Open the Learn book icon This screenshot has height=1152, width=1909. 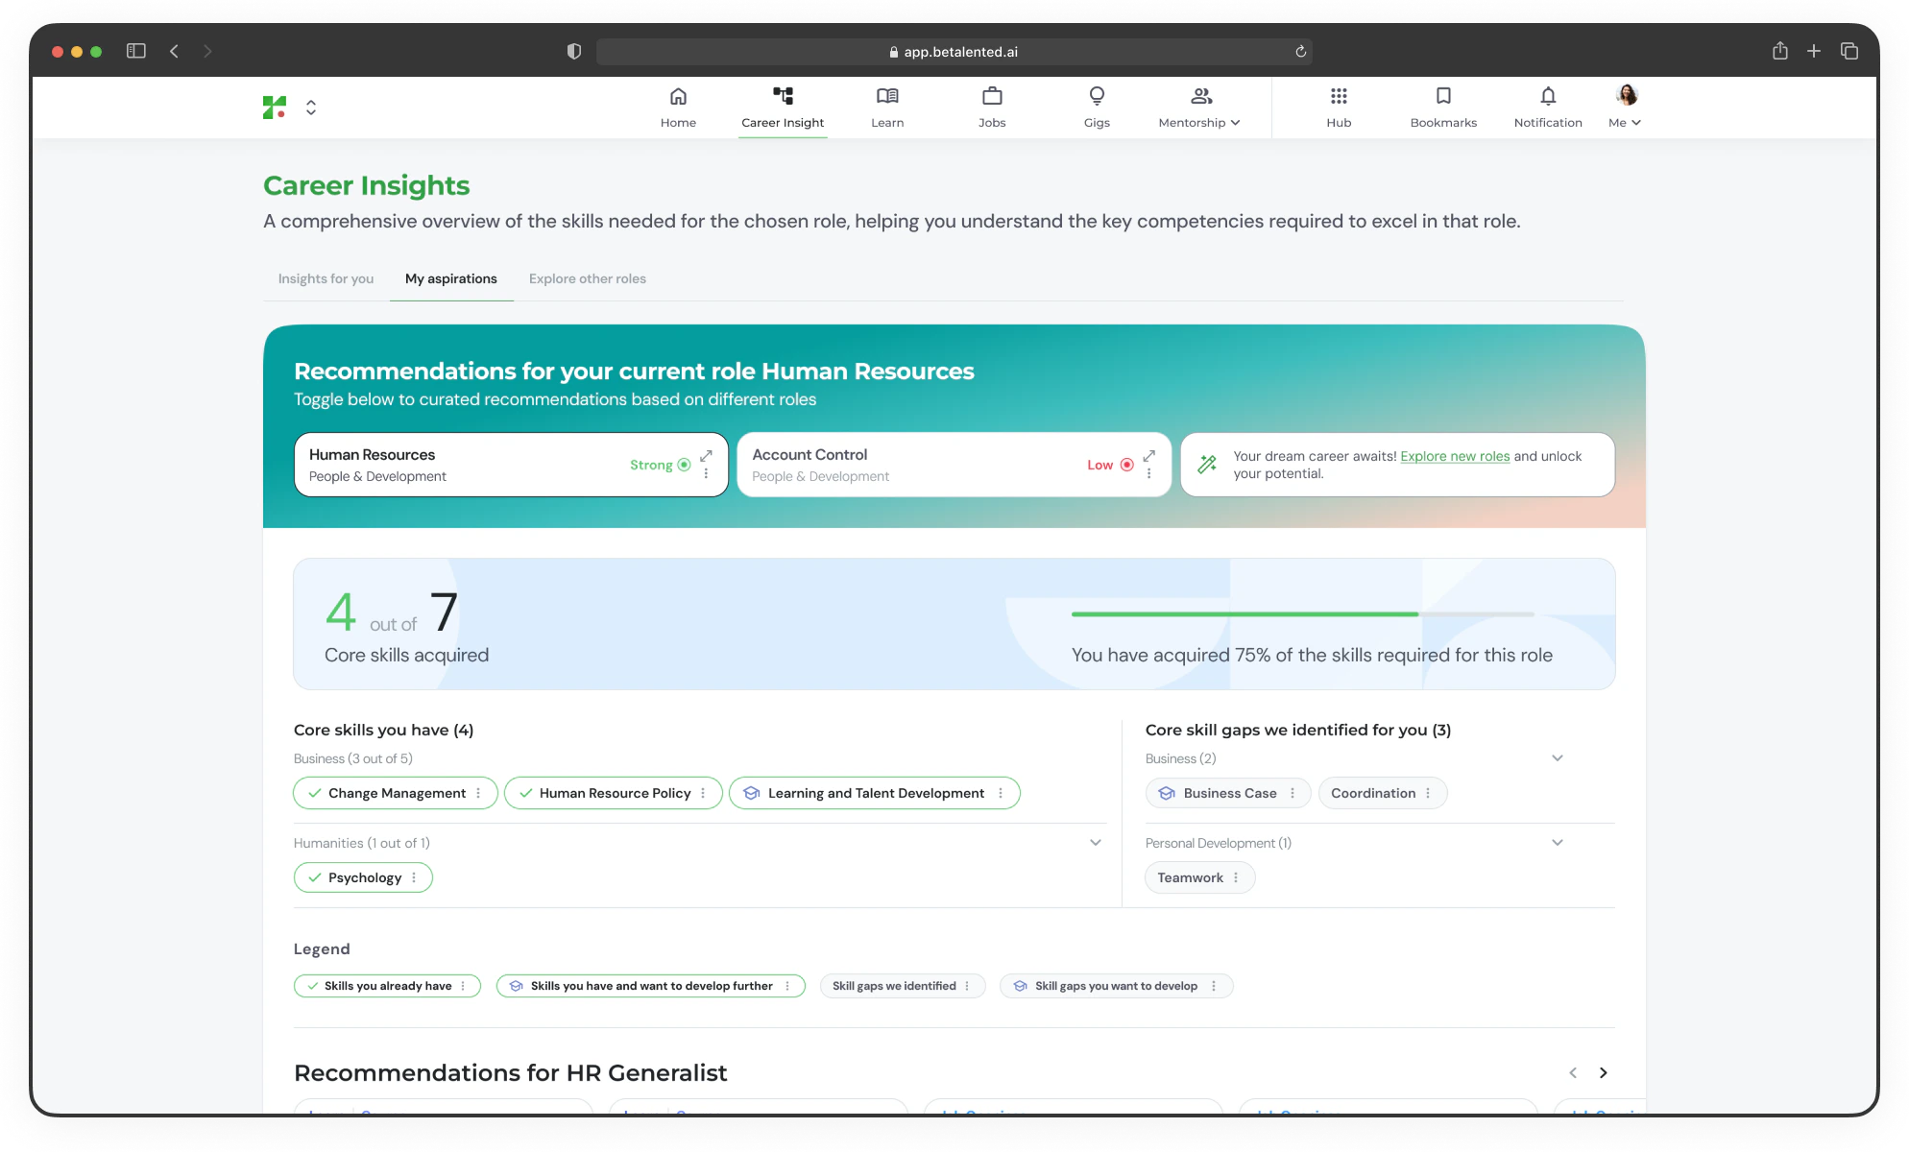click(x=887, y=96)
